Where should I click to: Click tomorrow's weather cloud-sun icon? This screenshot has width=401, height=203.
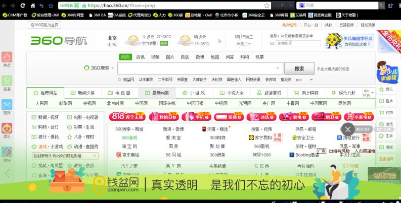185,40
